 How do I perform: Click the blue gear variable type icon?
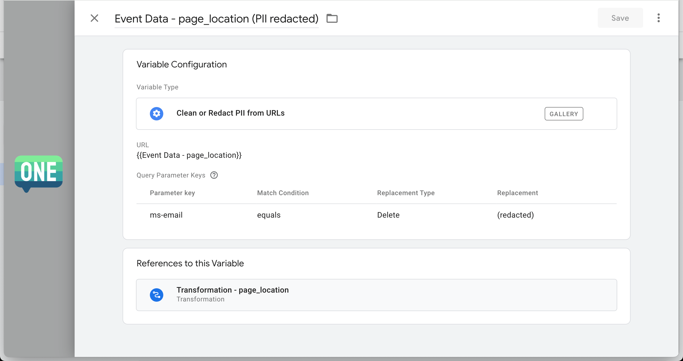click(x=156, y=114)
